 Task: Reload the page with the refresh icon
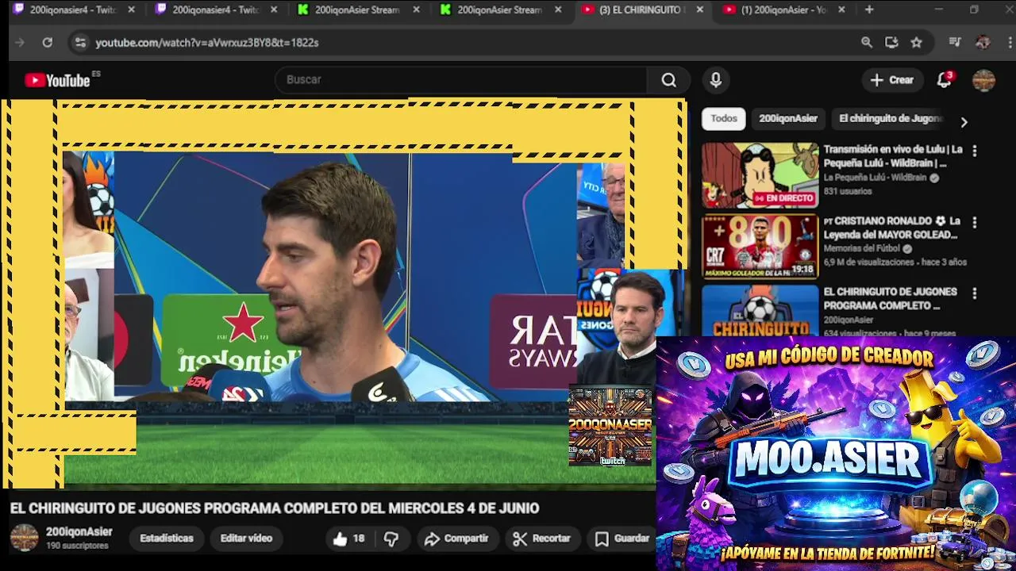coord(48,43)
